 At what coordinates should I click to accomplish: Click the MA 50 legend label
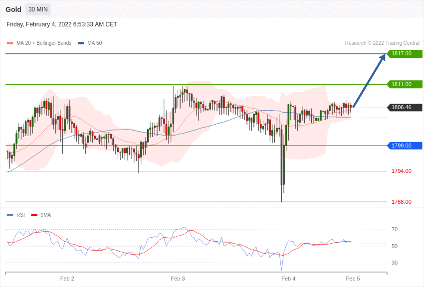click(95, 43)
